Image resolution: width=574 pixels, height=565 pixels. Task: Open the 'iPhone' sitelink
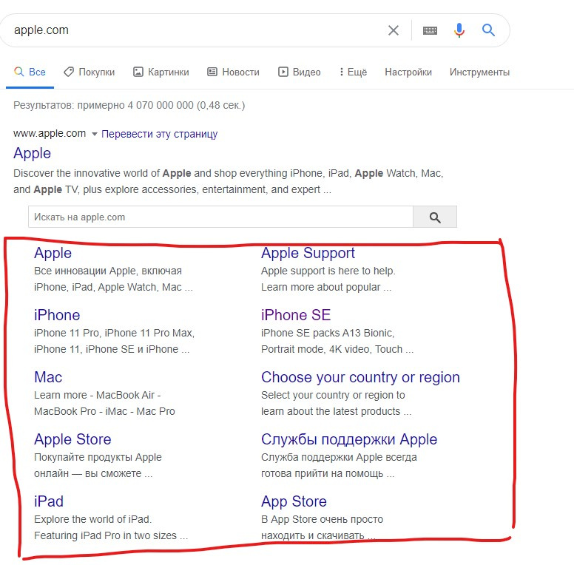click(57, 315)
